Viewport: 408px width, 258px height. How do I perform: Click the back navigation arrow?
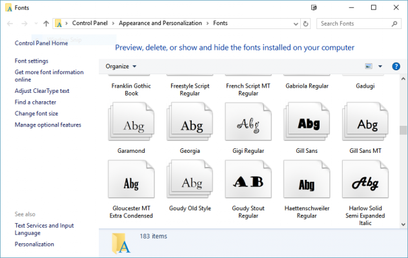pyautogui.click(x=10, y=24)
